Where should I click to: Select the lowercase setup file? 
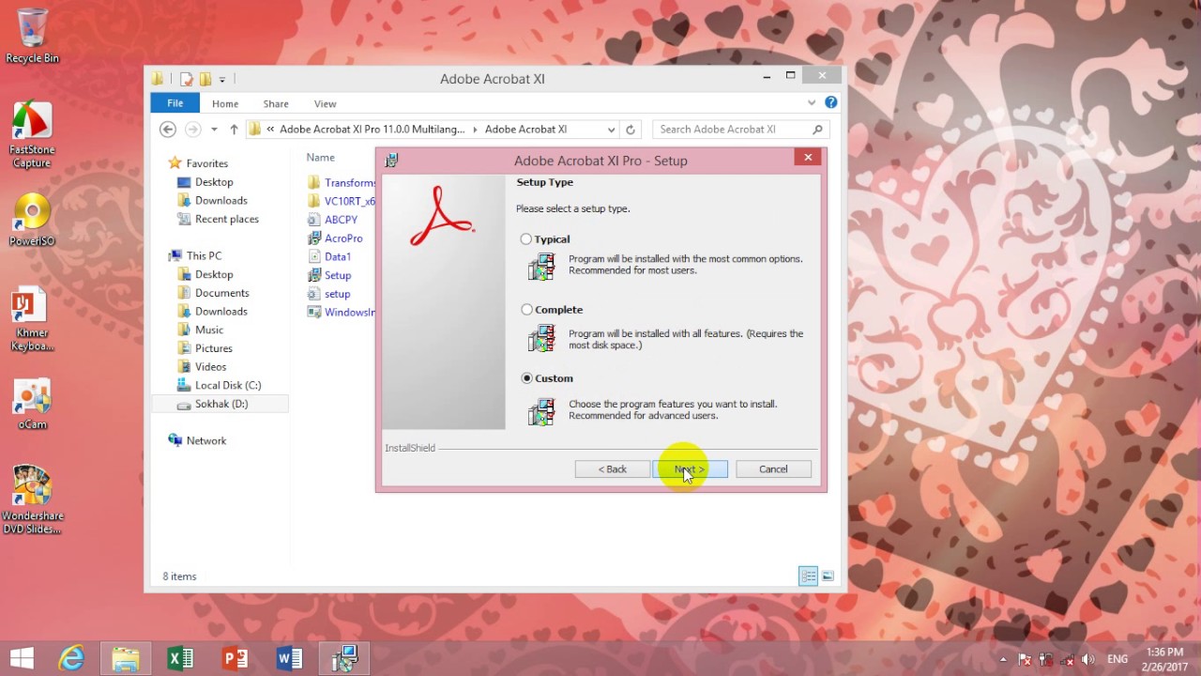click(x=338, y=294)
